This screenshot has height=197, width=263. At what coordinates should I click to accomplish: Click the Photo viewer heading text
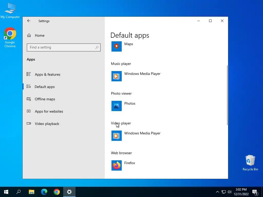pos(121,93)
